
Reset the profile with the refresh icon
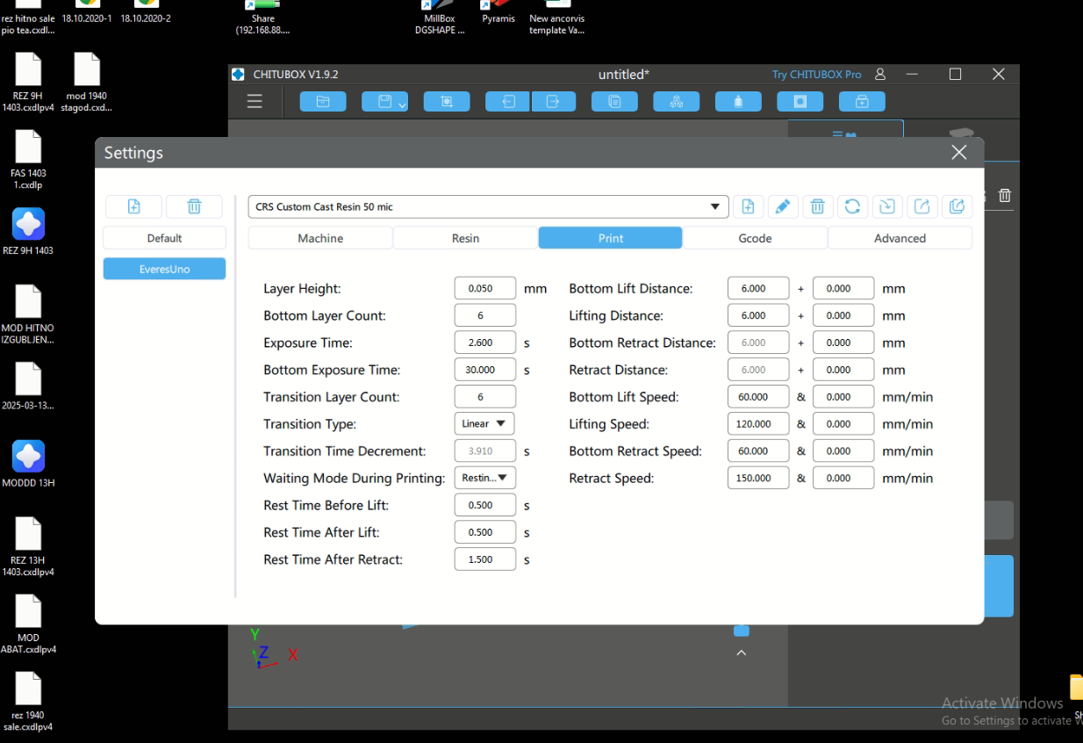[x=852, y=206]
